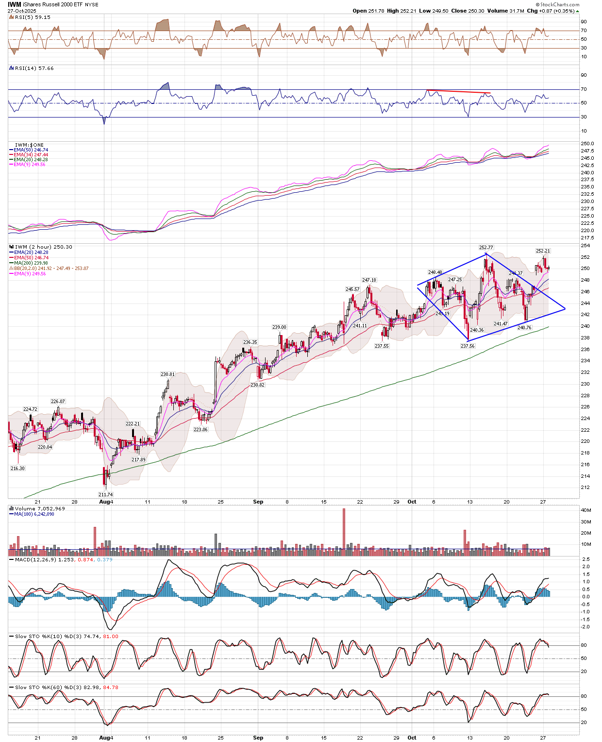This screenshot has height=742, width=602.
Task: Click the 216.30 low price label
Action: (17, 469)
